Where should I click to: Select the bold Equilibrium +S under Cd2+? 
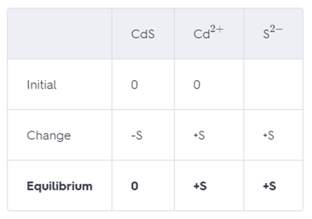click(x=200, y=187)
